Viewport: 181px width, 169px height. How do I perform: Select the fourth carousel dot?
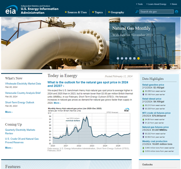pos(130,58)
